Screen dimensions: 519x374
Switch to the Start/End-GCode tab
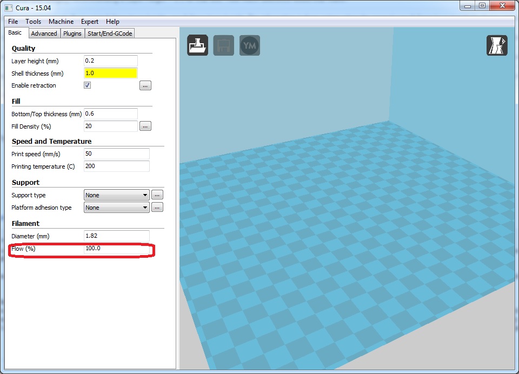(x=110, y=34)
